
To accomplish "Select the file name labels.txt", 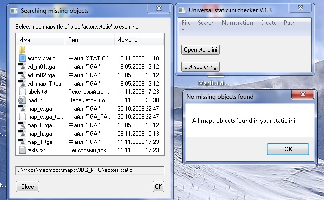I will (37, 92).
